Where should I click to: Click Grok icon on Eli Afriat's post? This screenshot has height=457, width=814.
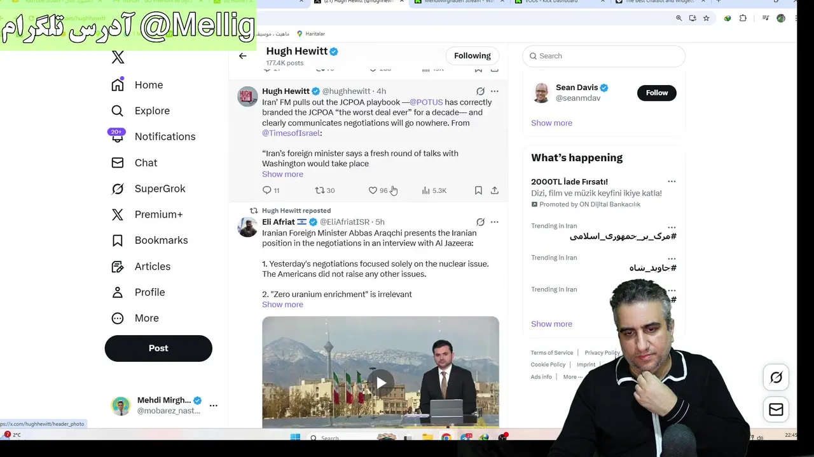coord(480,222)
